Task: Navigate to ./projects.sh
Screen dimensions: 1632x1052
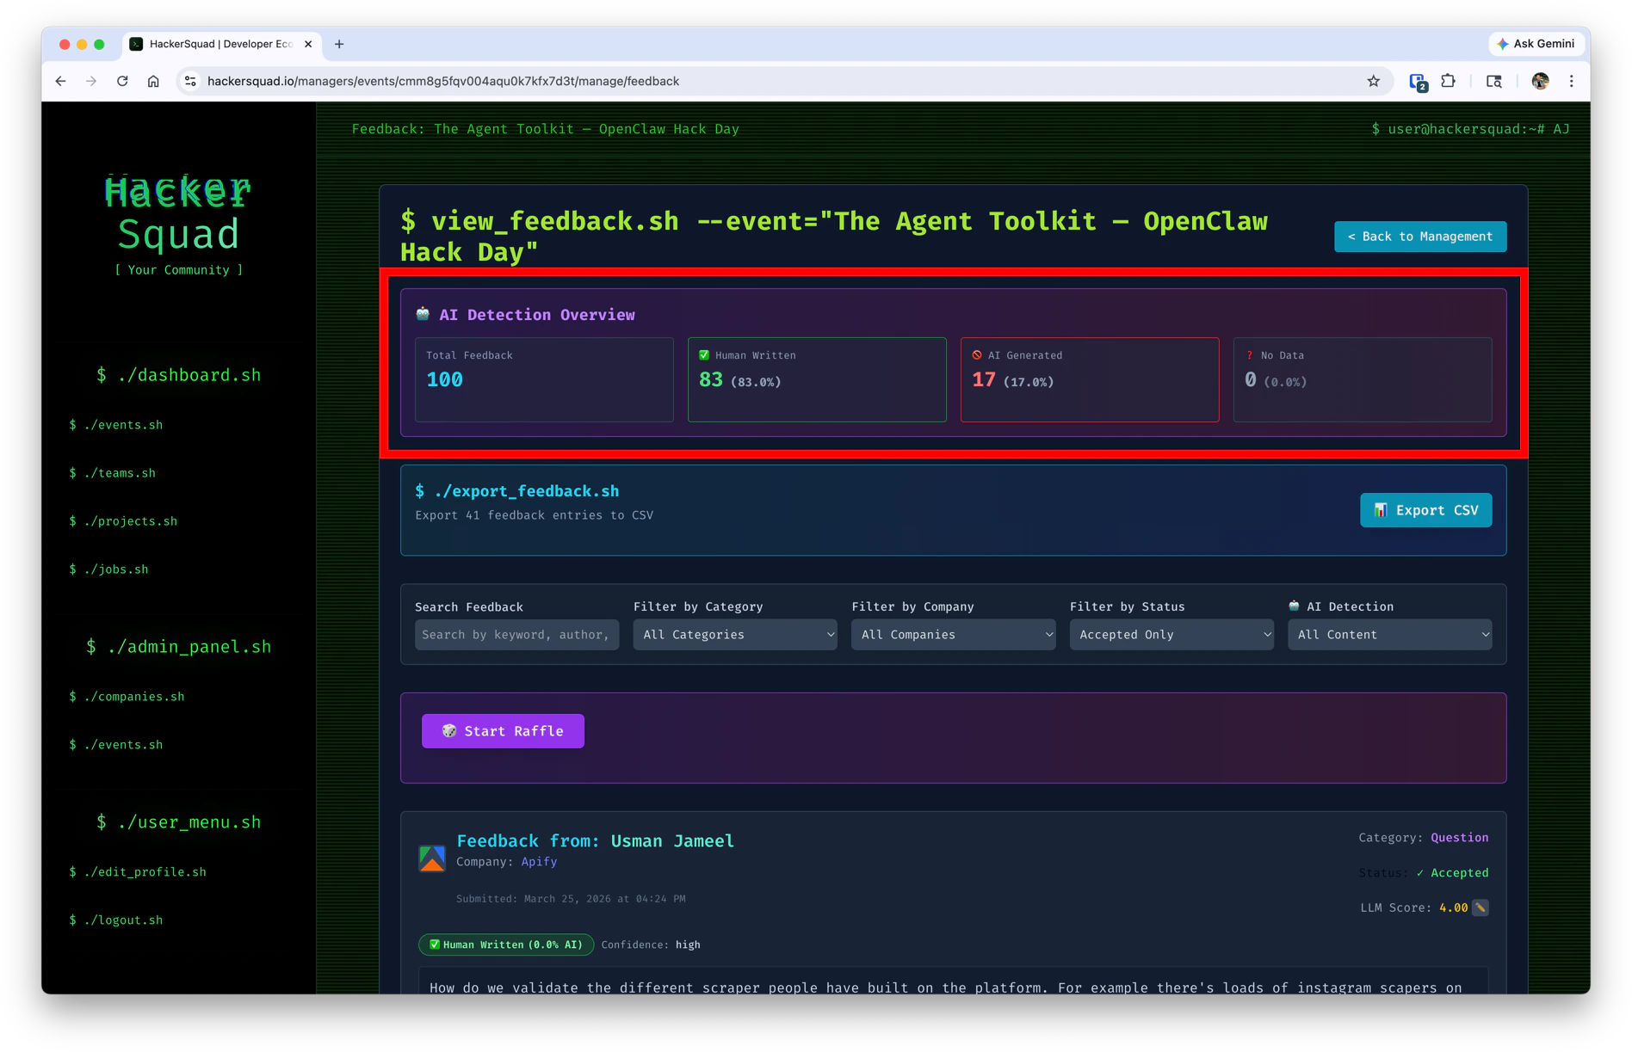Action: (123, 521)
